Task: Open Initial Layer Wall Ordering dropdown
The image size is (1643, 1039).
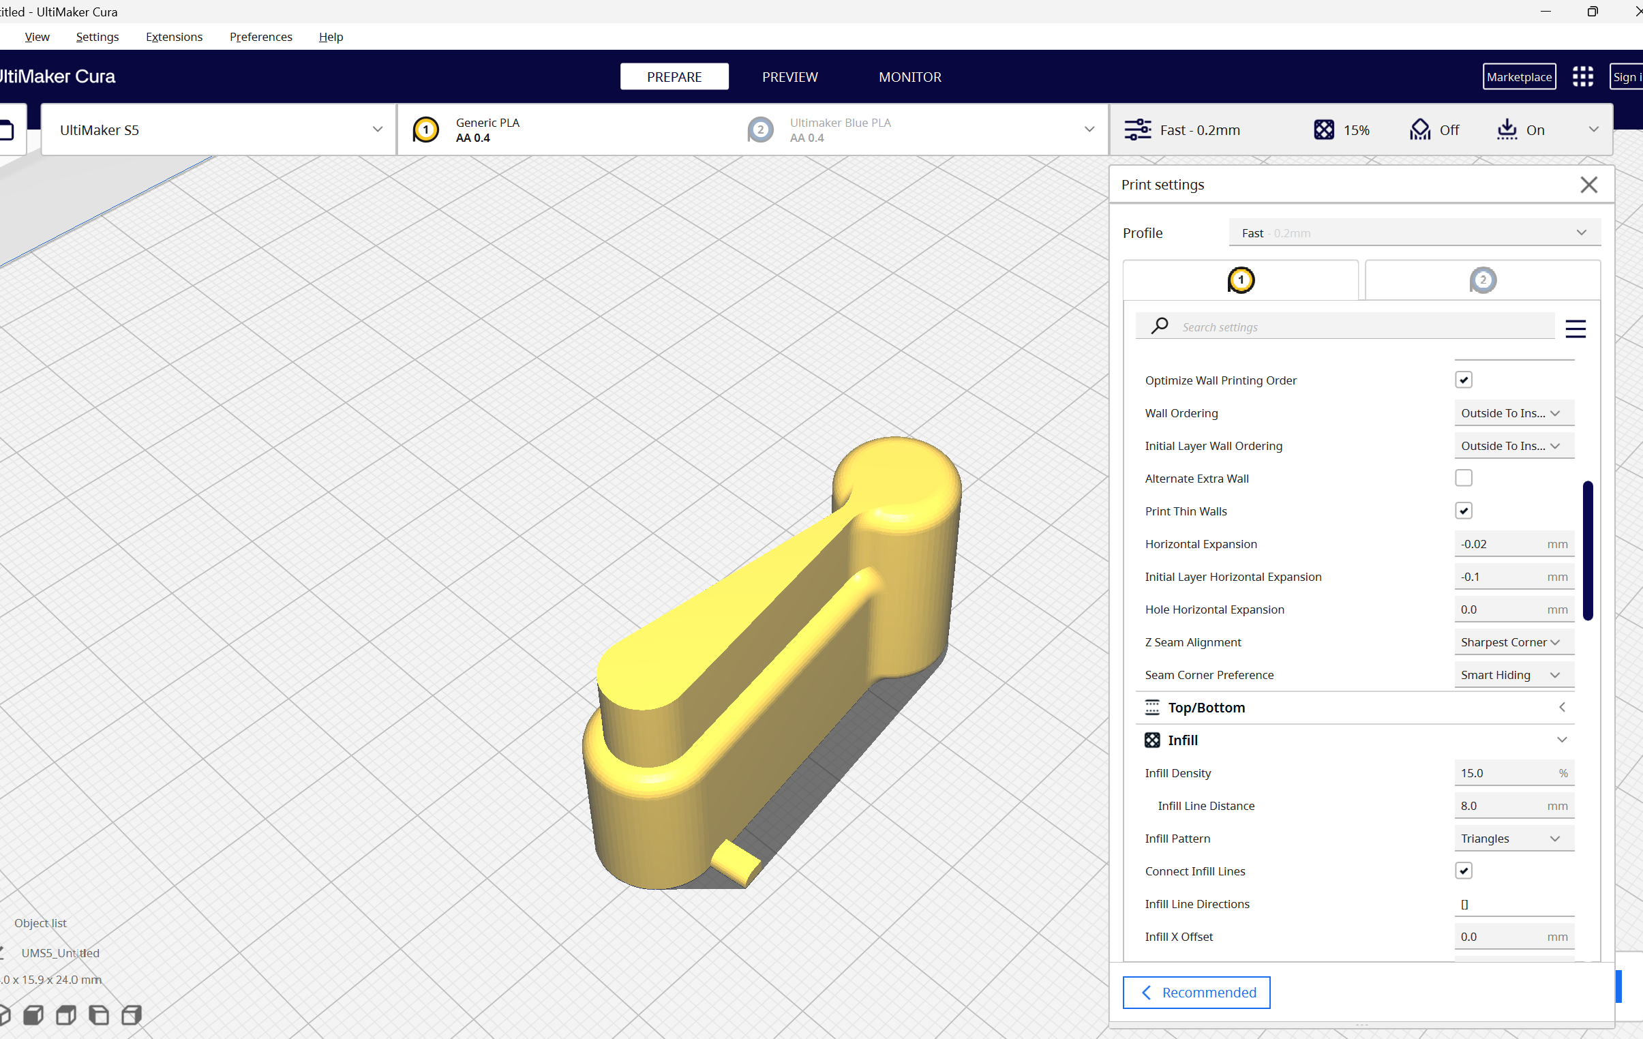Action: (x=1514, y=445)
